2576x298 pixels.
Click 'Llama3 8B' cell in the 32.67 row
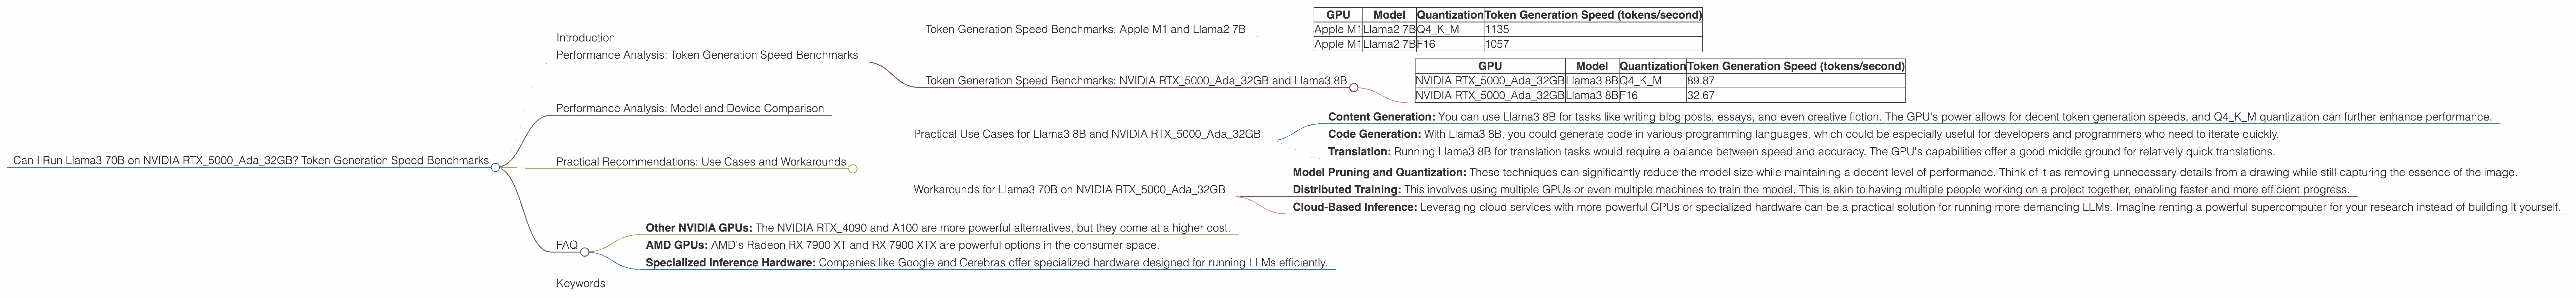click(1592, 96)
